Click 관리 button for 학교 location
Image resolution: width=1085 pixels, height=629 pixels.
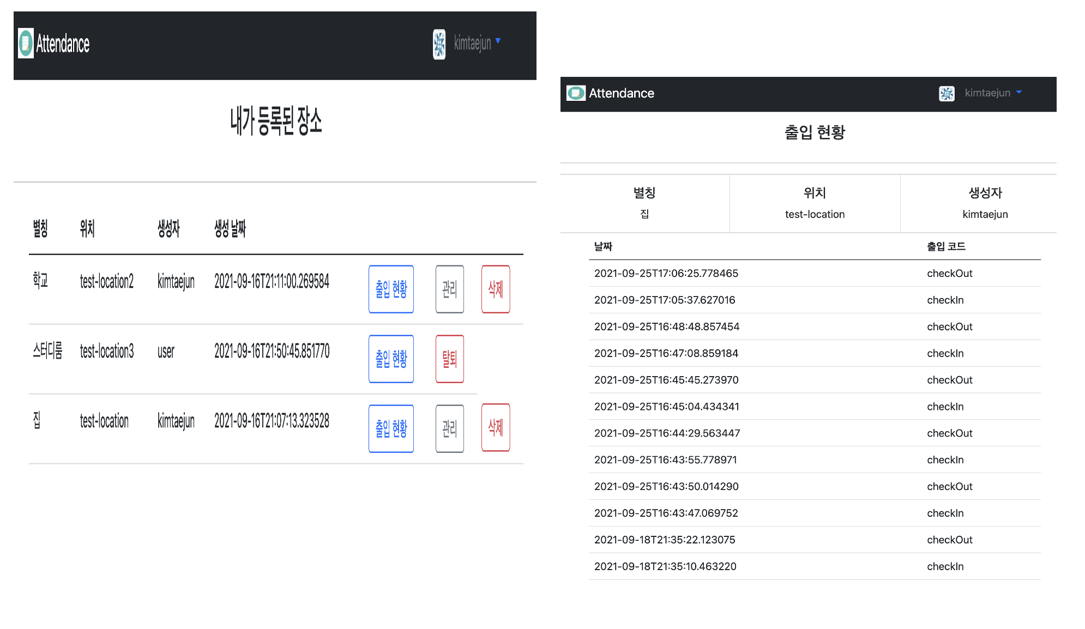449,289
